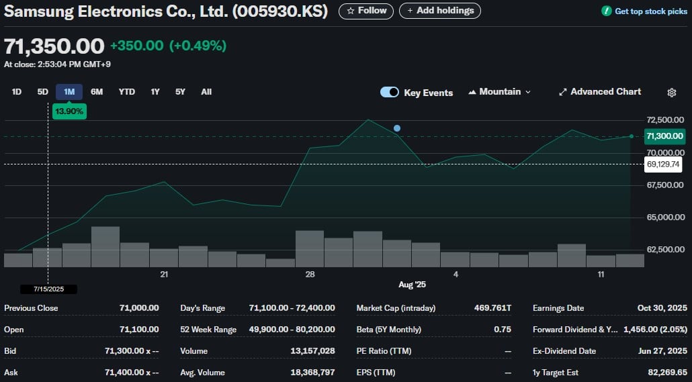Click the Open value 71,100.00
Screen dimensions: 692x382
click(139, 330)
